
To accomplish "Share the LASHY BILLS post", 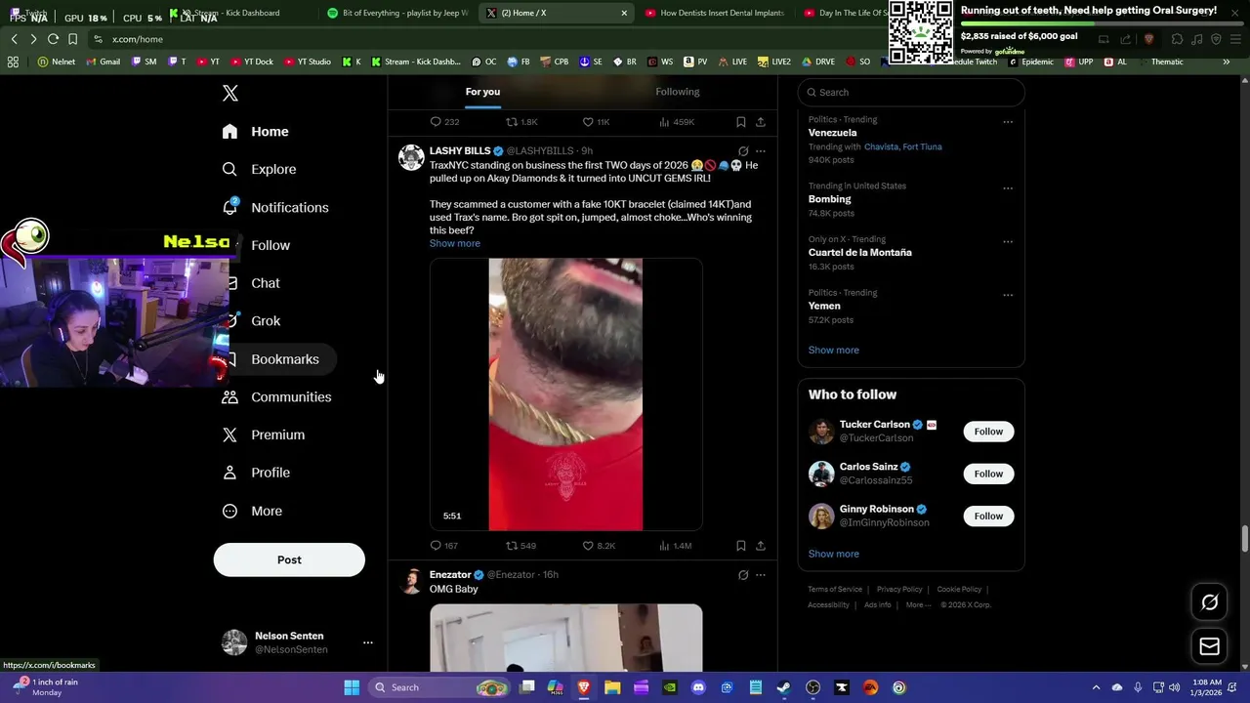I will click(x=761, y=546).
